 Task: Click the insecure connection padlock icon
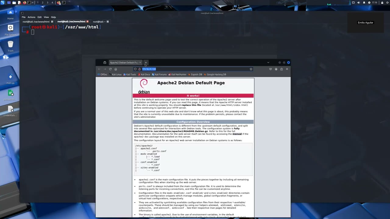point(140,69)
